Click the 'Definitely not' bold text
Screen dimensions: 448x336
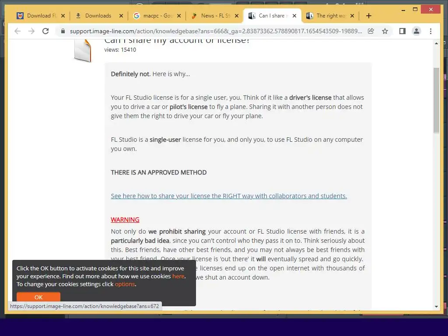[130, 74]
